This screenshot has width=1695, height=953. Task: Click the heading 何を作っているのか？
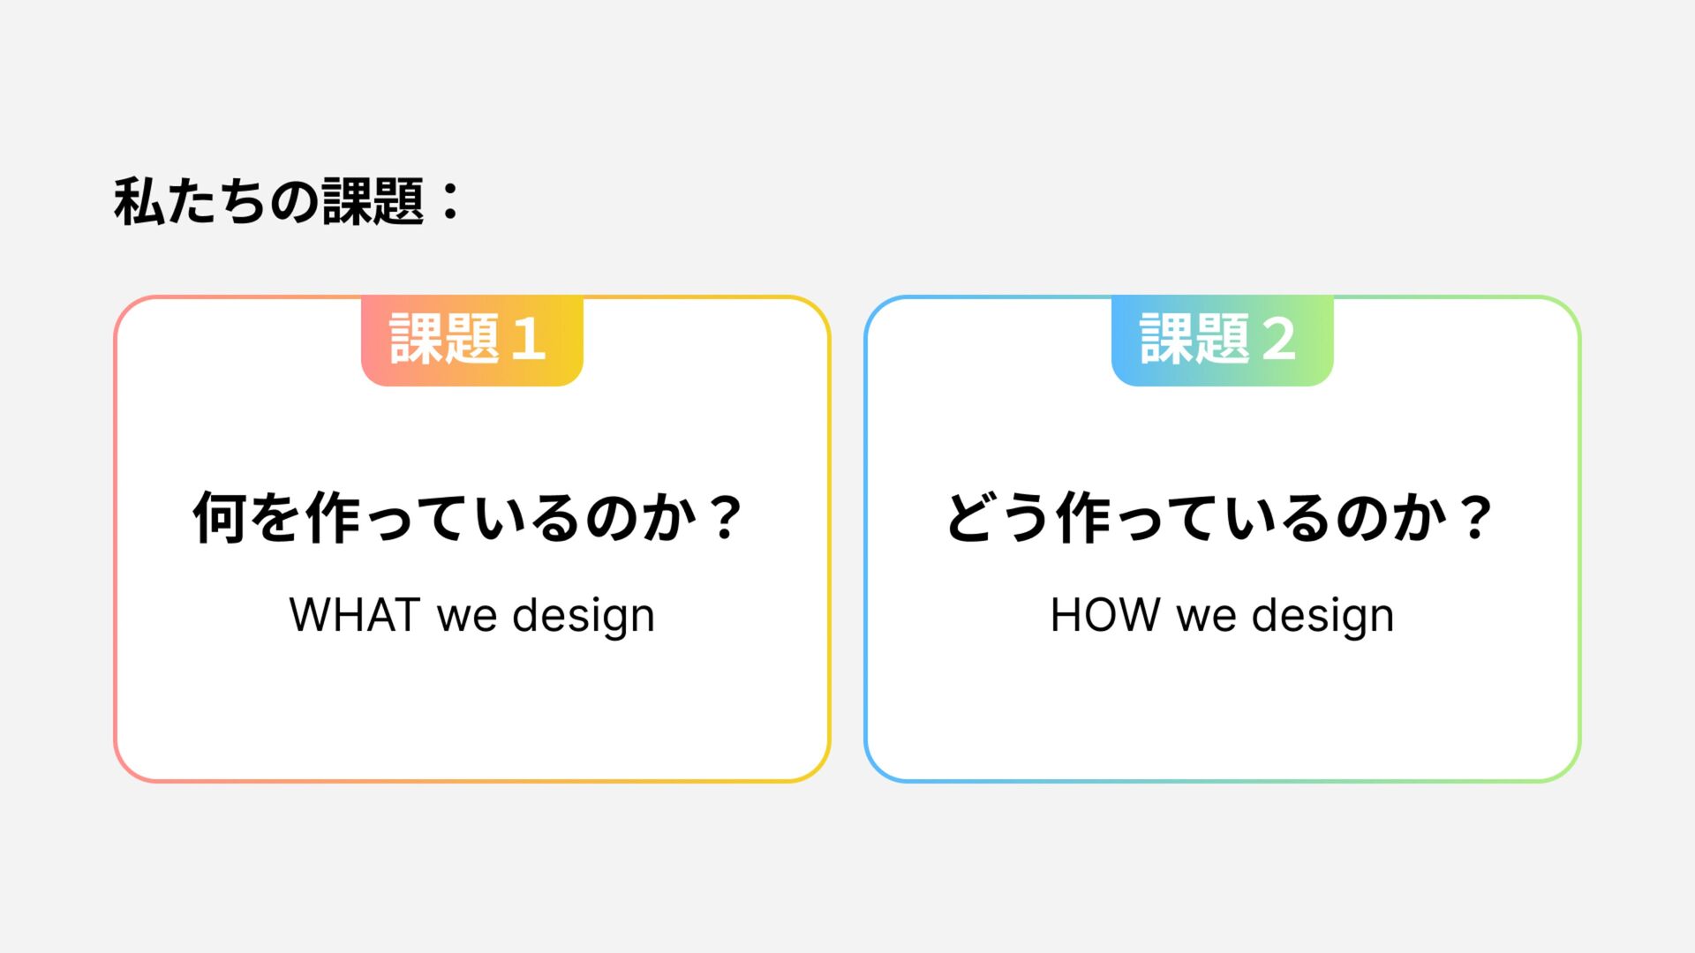coord(468,517)
